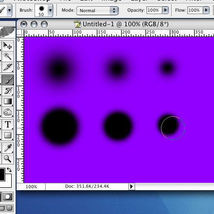Enable Quick Mask mode
Screen dimensions: 214x214
coord(7,197)
